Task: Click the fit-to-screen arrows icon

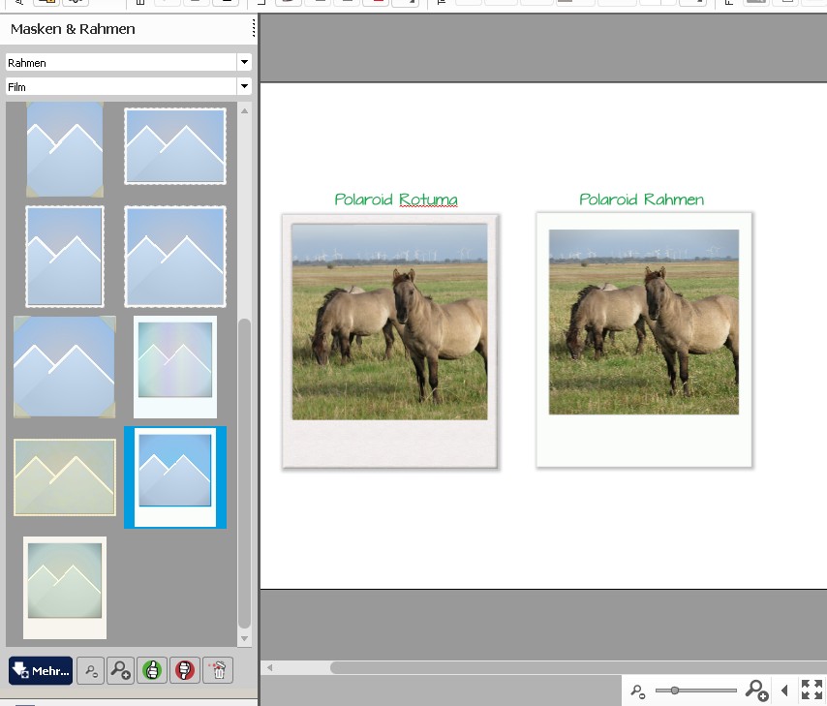Action: [812, 691]
